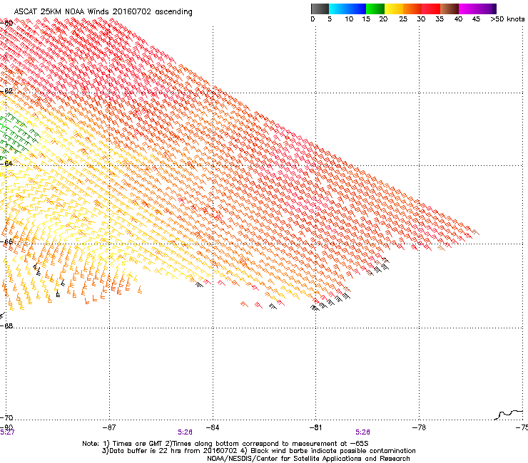
Task: Click the -68 latitude axis label
Action: [6, 326]
